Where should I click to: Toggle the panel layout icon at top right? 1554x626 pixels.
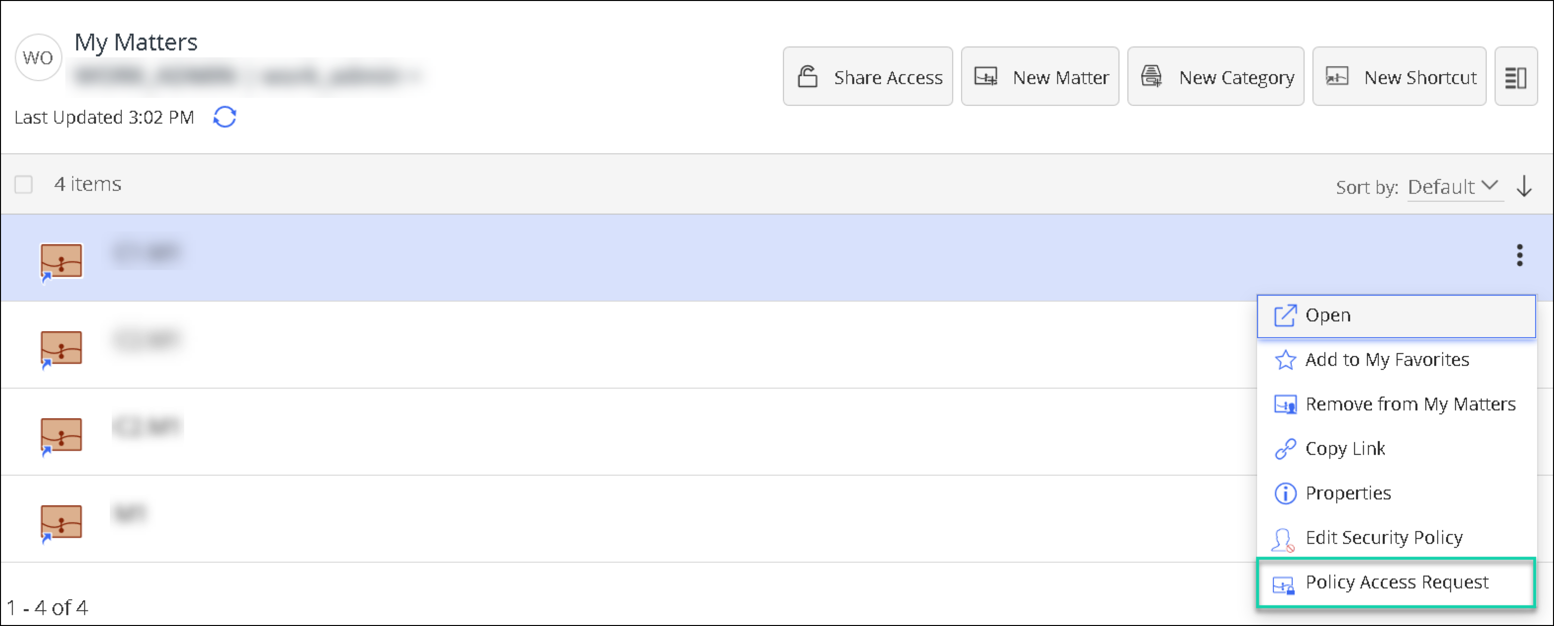click(x=1515, y=77)
